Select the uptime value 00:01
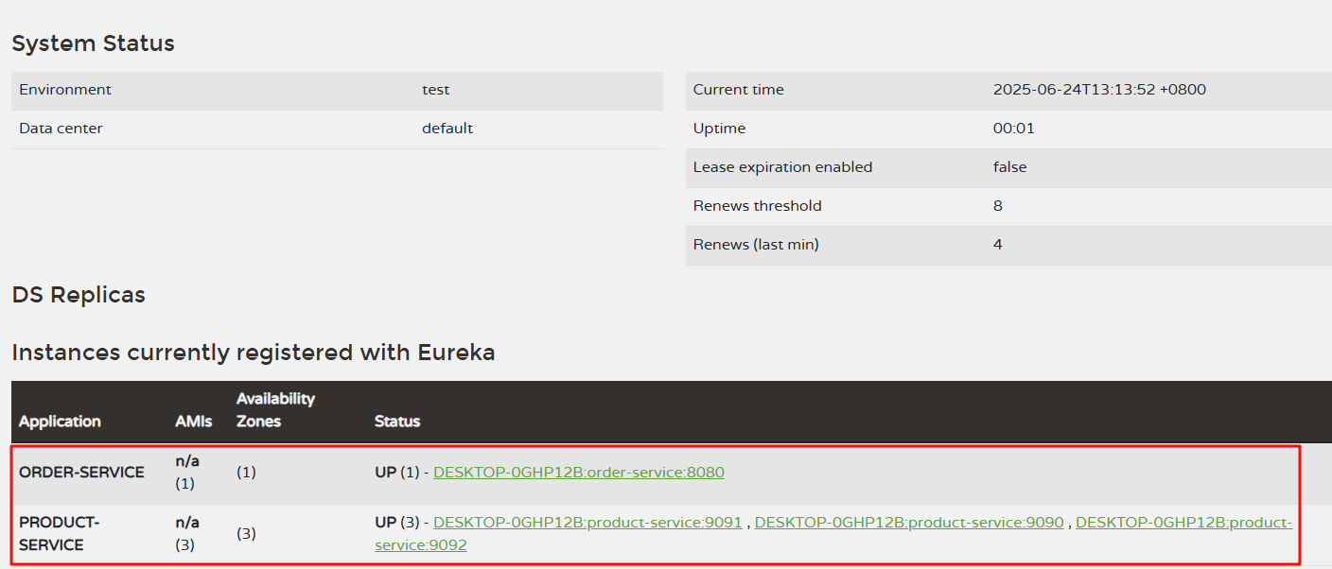 pos(1014,129)
